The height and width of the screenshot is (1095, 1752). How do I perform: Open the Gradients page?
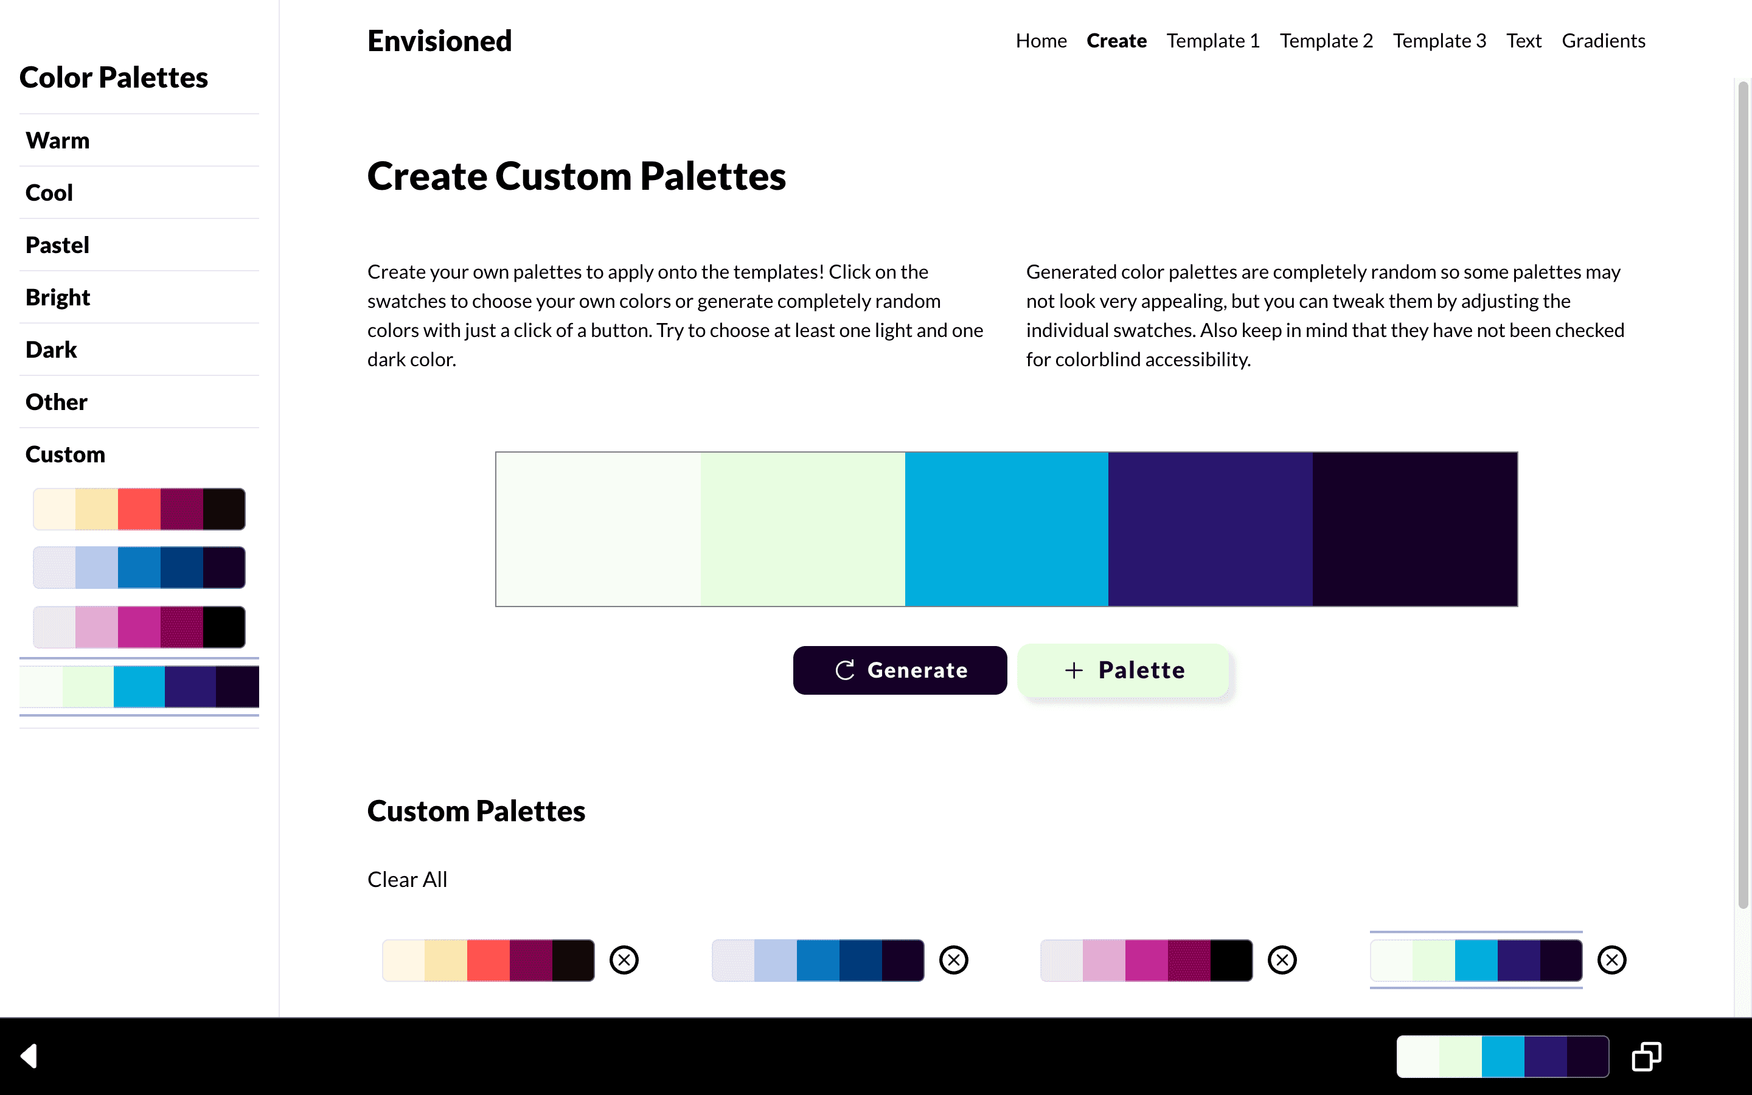(1604, 41)
